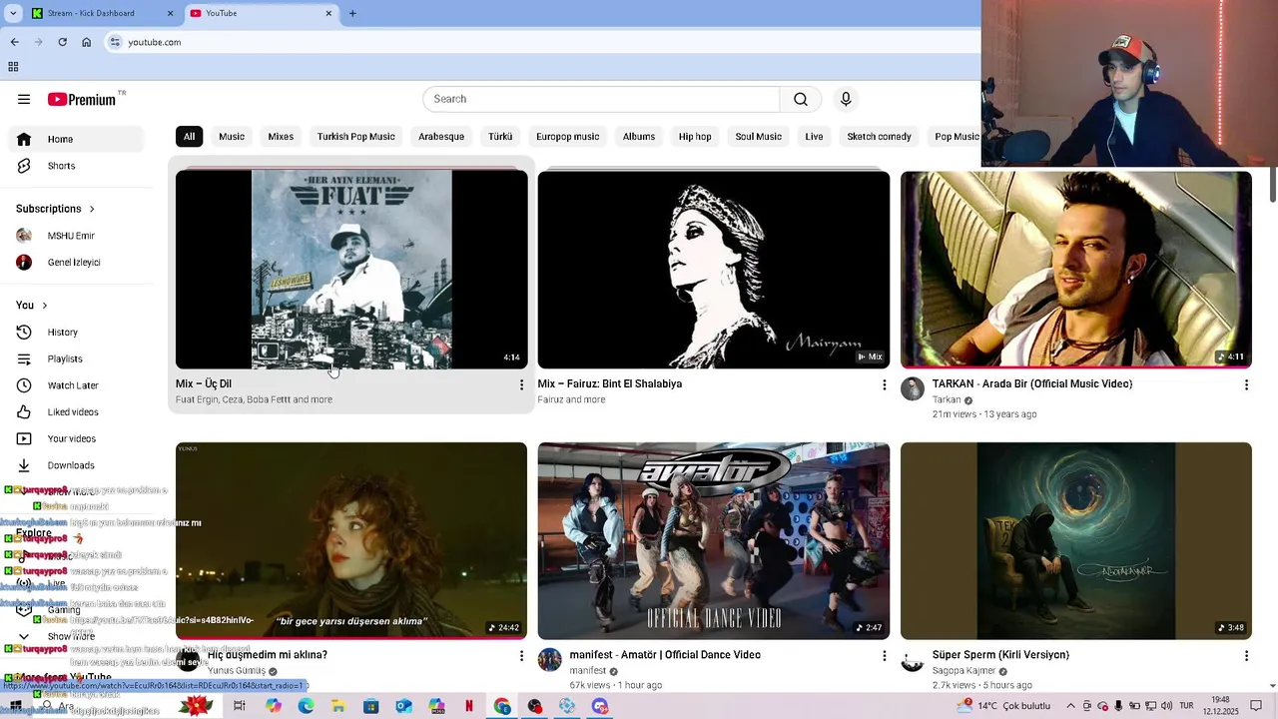Play the Fuat mix thumbnail
1278x719 pixels.
[351, 270]
